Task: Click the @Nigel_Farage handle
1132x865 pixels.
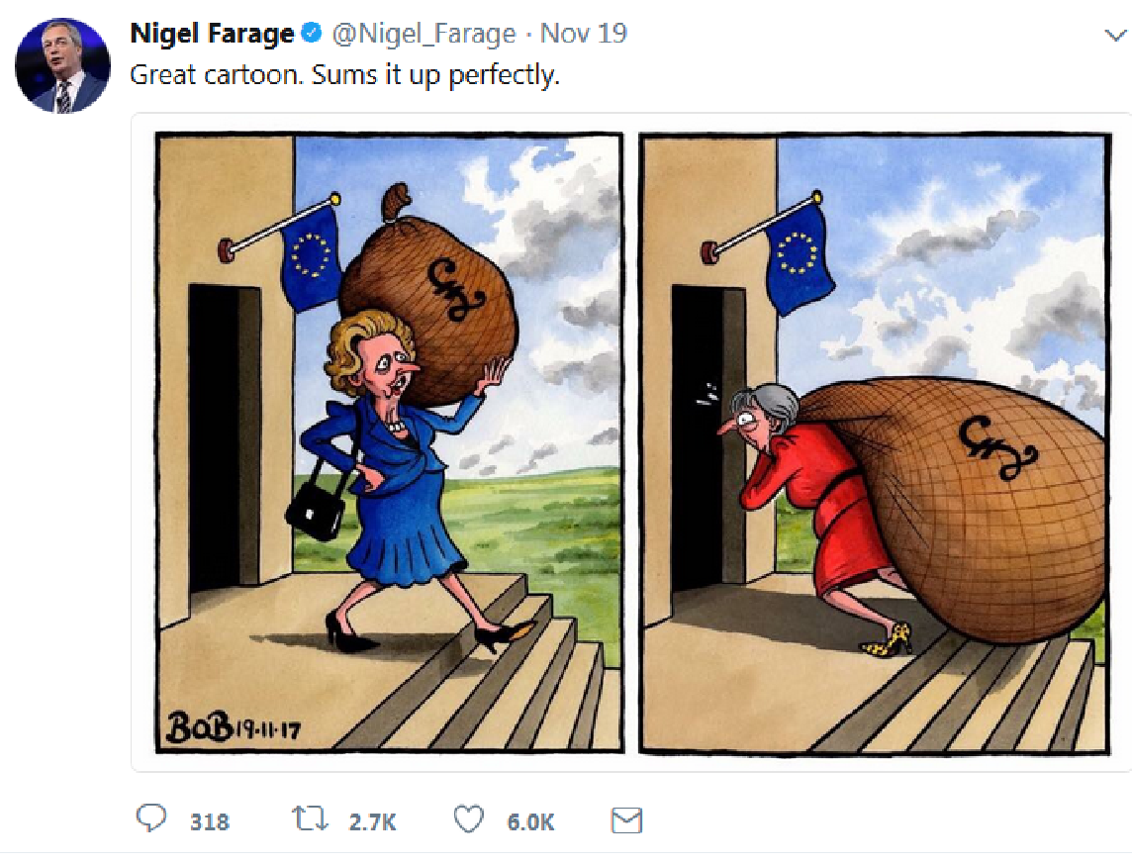Action: pyautogui.click(x=424, y=34)
